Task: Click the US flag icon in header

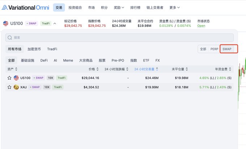Action: (x=6, y=24)
